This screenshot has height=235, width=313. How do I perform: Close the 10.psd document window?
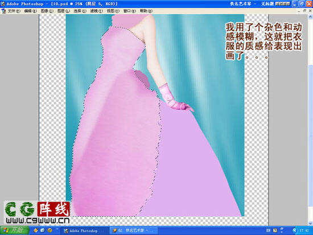[310, 11]
